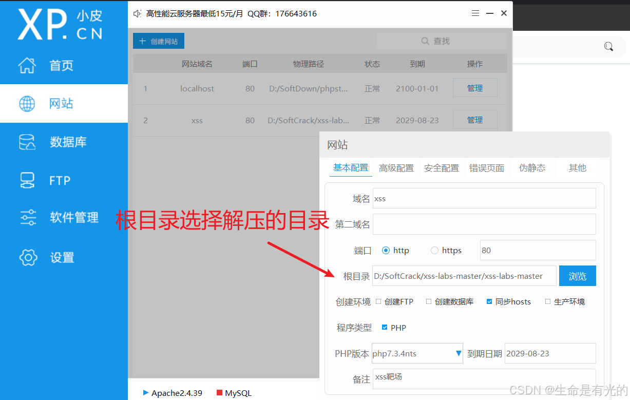Open 软件管理 software management icon
The height and width of the screenshot is (400, 630).
(28, 217)
